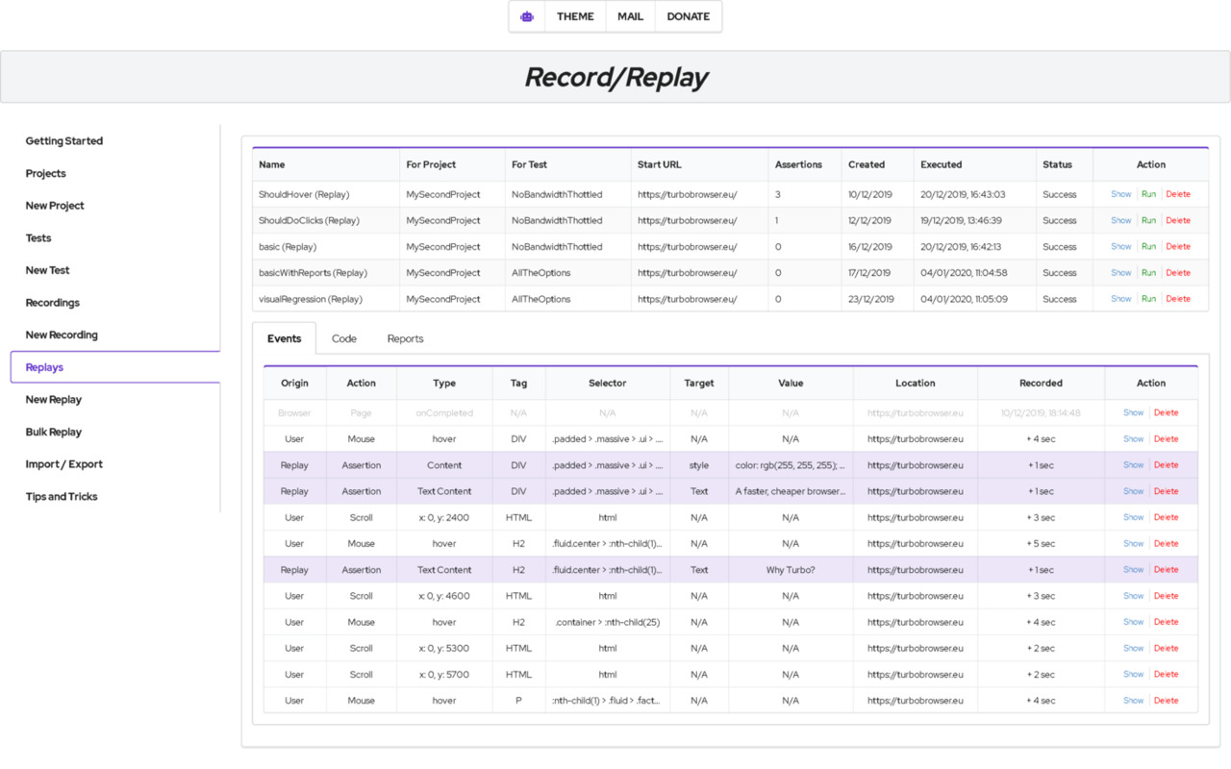Switch to the Code tab
This screenshot has width=1231, height=769.
[344, 338]
